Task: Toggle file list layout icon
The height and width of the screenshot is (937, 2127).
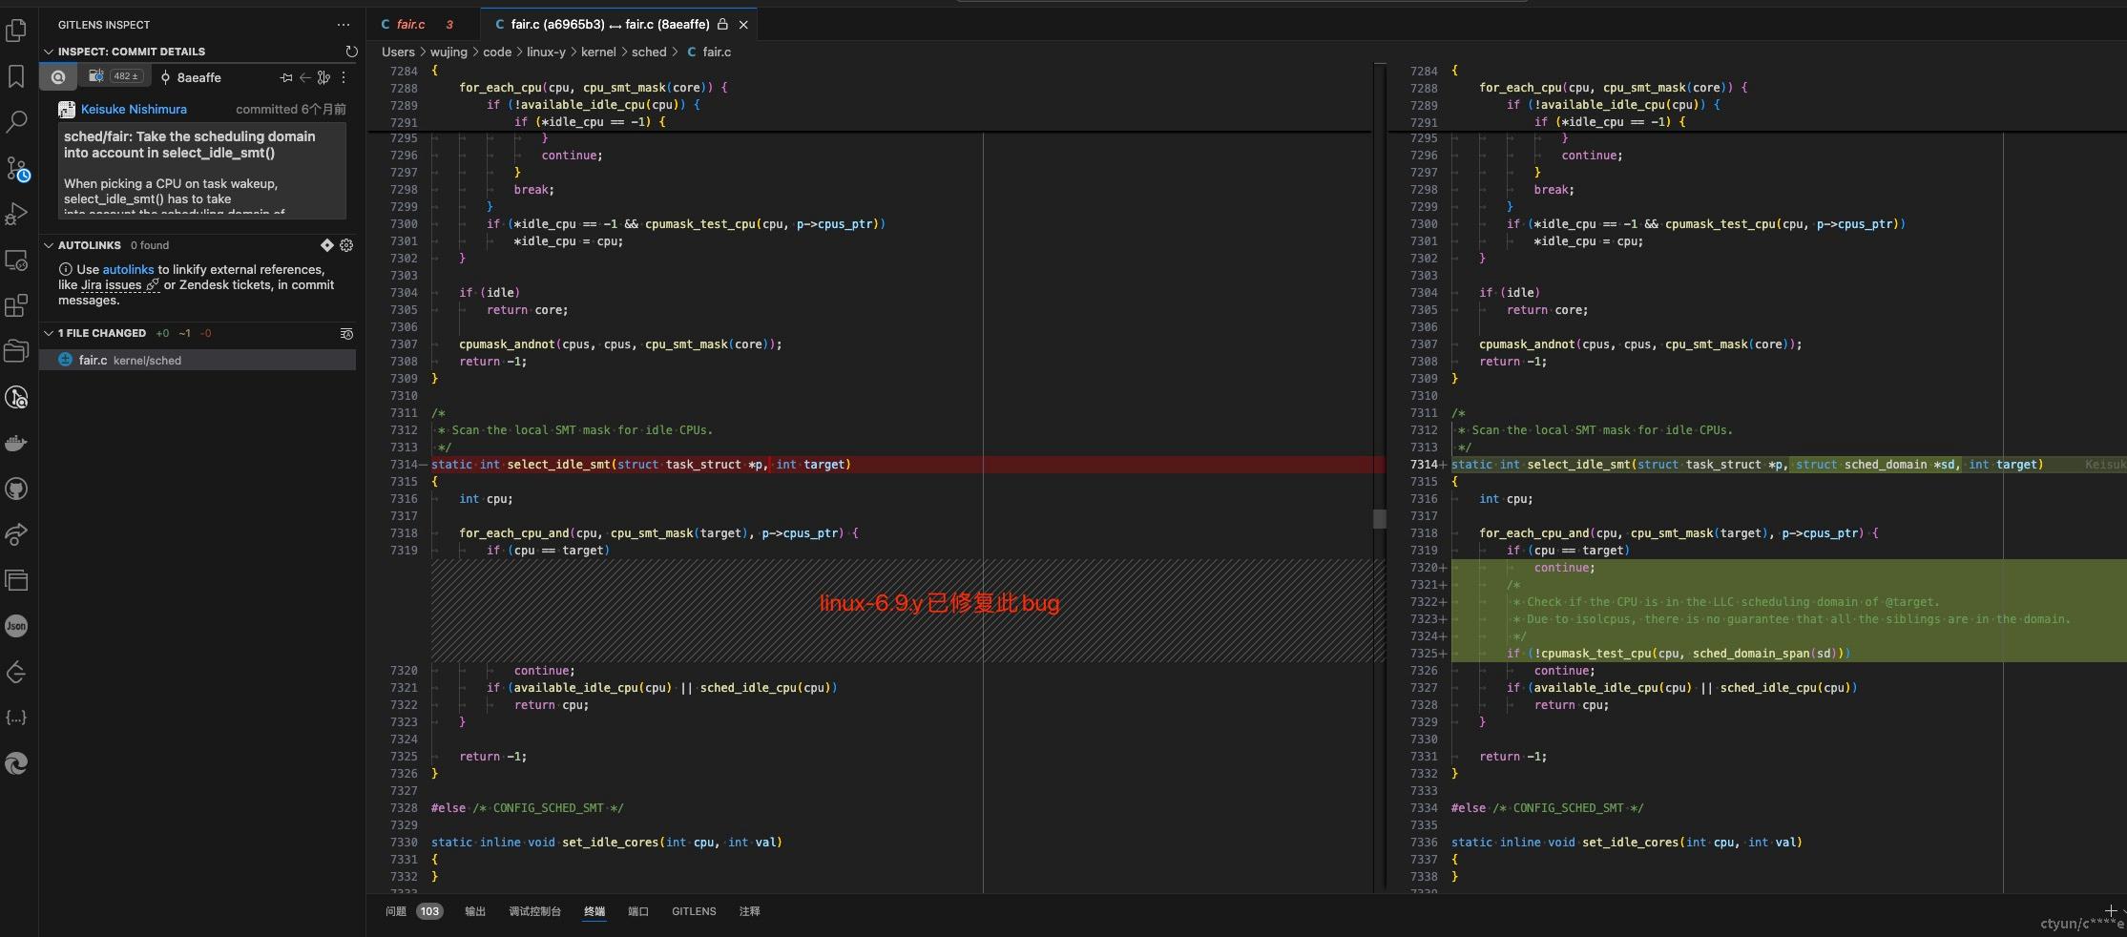Action: (346, 334)
